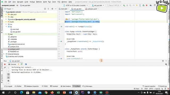This screenshot has width=170, height=95.
Task: Open the Event Log
Action: point(162,86)
